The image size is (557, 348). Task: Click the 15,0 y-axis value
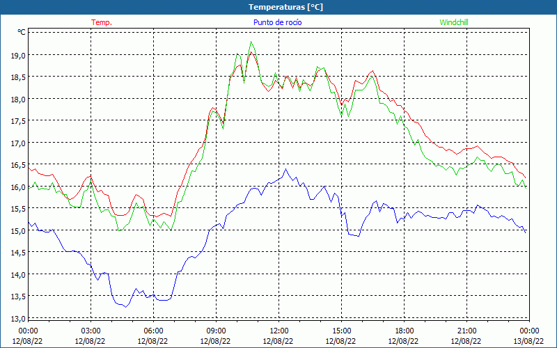19,231
